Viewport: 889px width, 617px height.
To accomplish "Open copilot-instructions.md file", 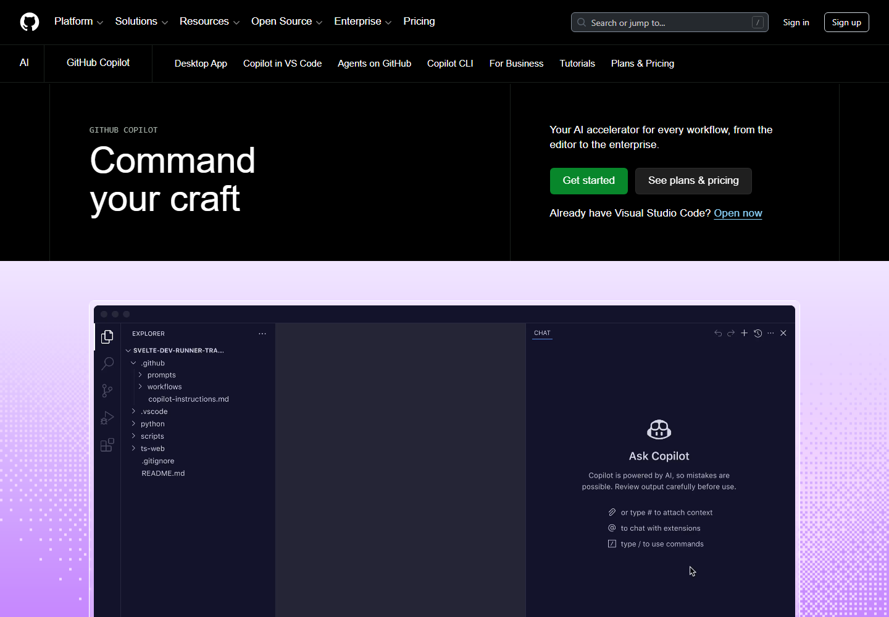I will [188, 399].
